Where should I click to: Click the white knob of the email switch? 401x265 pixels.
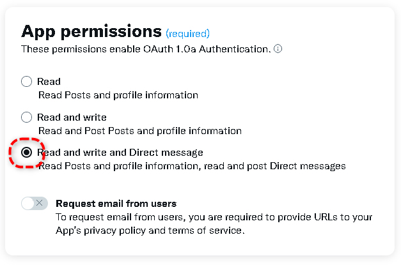point(28,204)
